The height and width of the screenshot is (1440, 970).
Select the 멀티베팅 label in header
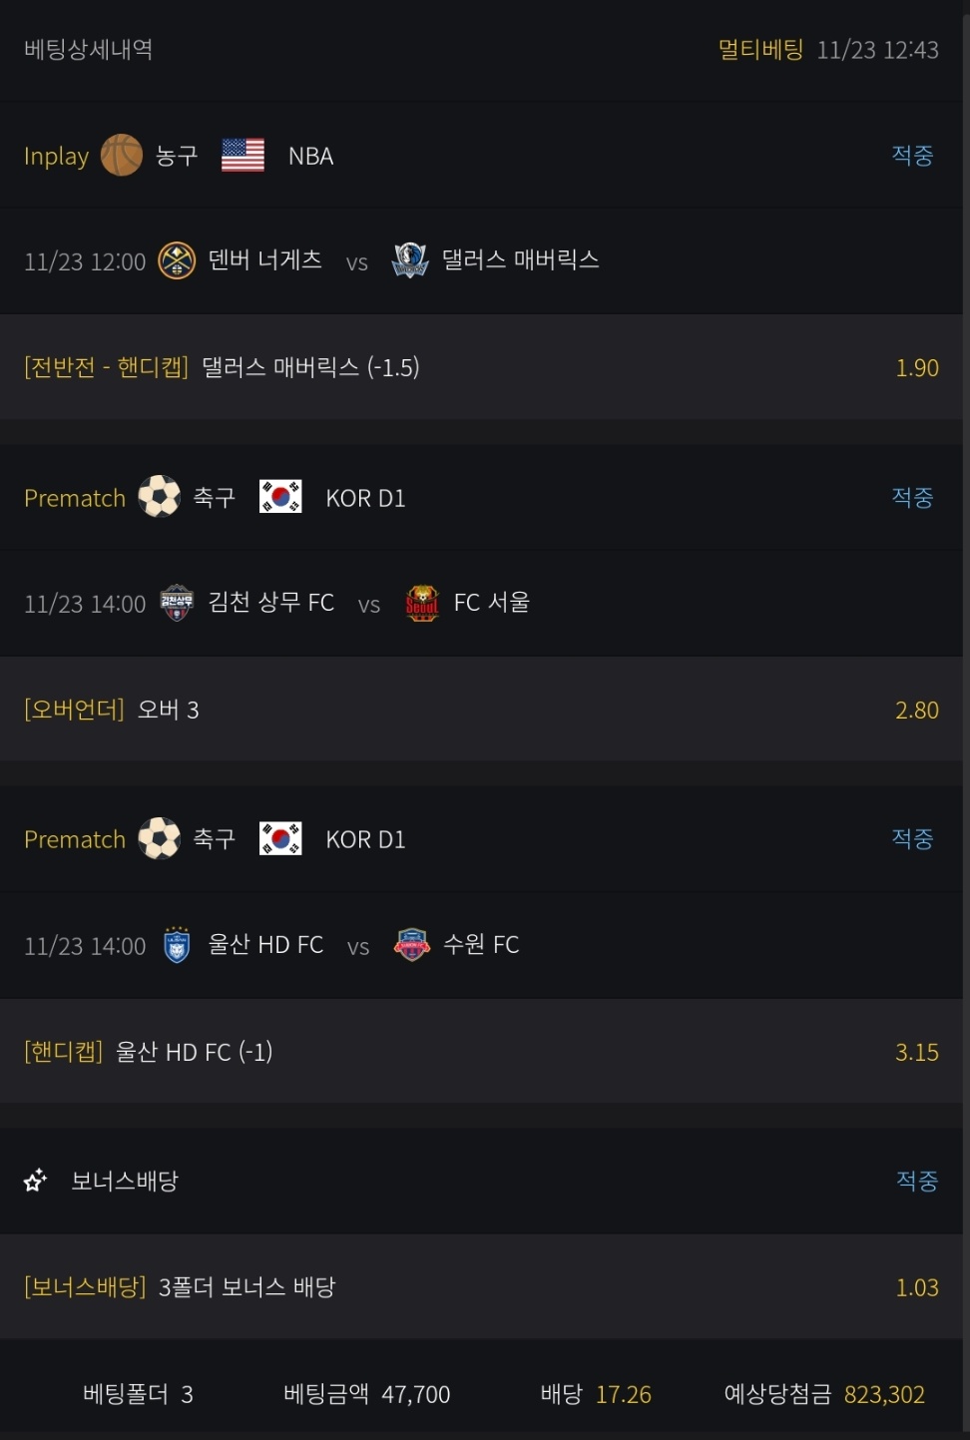(x=760, y=50)
